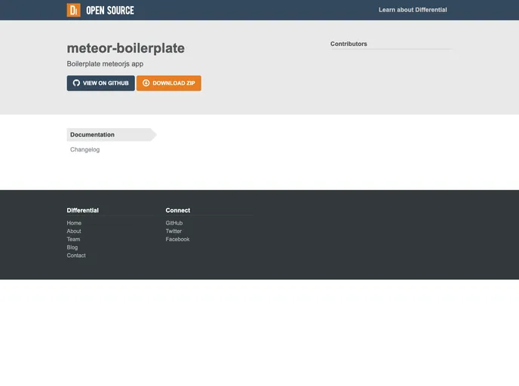Open the footer Blog link

point(72,247)
